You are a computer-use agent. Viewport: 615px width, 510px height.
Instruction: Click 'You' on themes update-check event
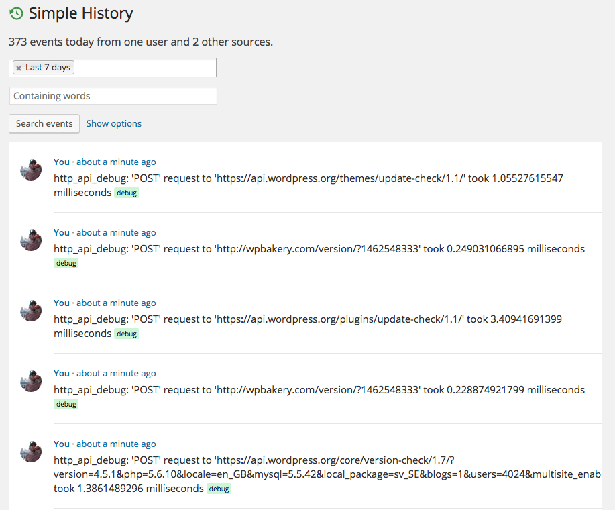(62, 162)
